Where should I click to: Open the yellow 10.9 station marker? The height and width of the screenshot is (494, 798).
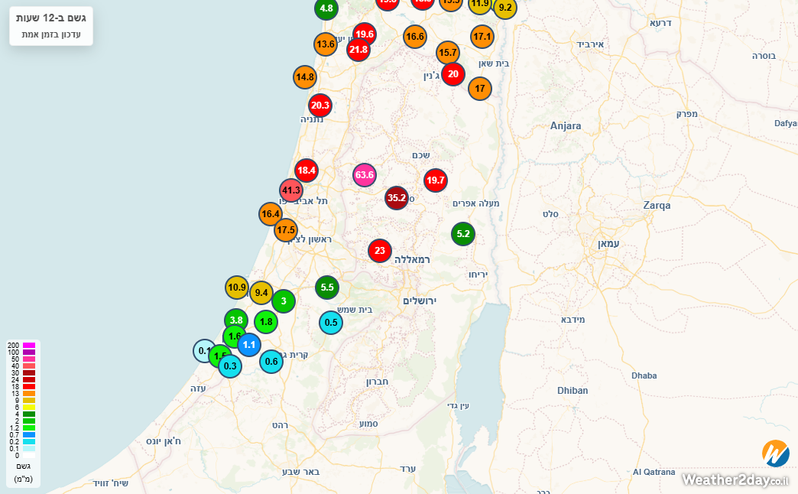pos(237,288)
